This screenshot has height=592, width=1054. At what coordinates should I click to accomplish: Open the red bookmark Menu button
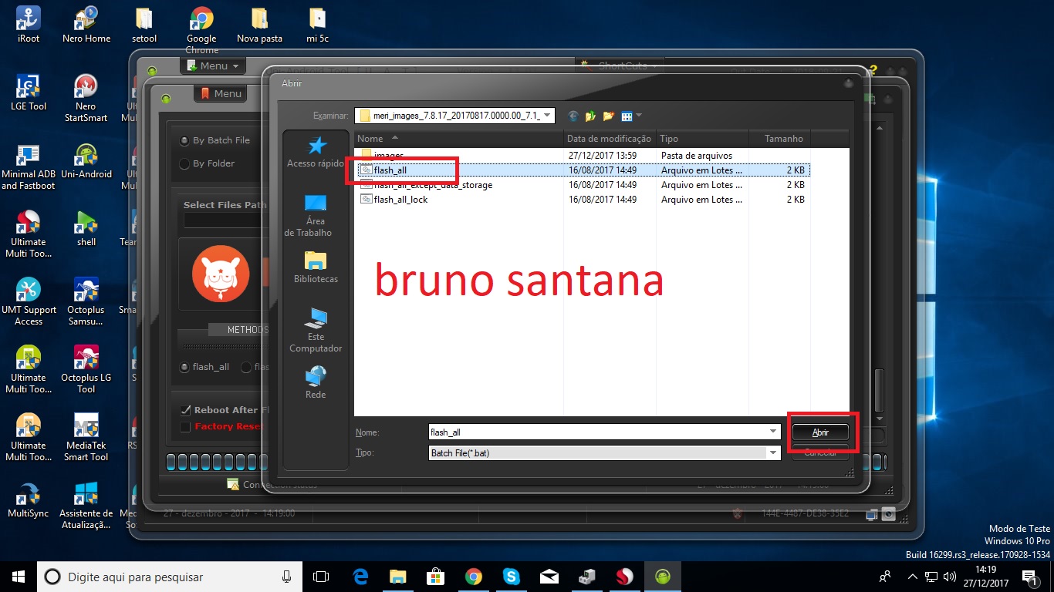pos(221,93)
